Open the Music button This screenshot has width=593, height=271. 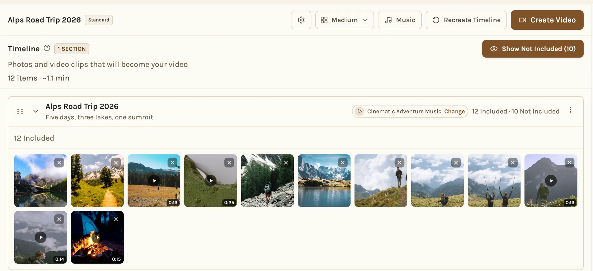(x=400, y=20)
